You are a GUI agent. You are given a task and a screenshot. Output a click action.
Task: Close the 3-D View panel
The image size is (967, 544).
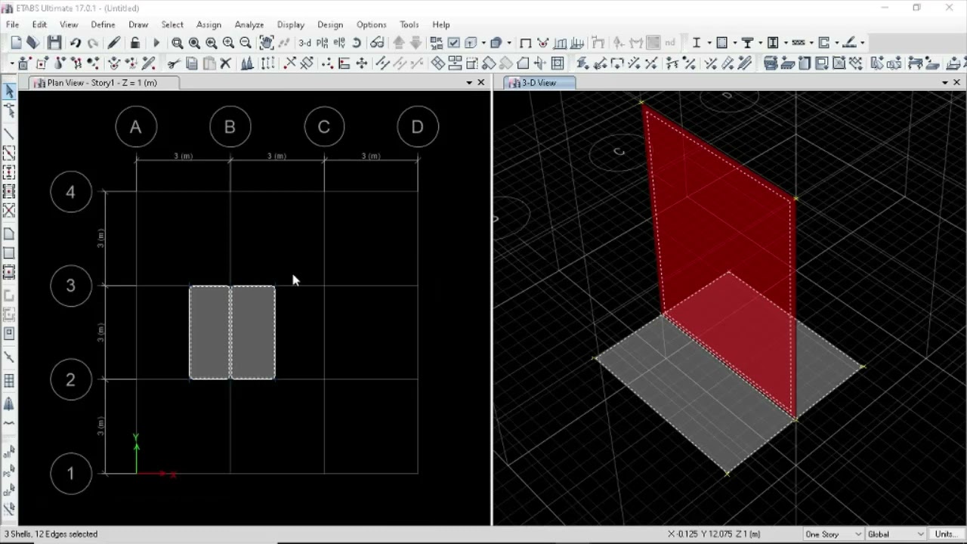pos(957,82)
